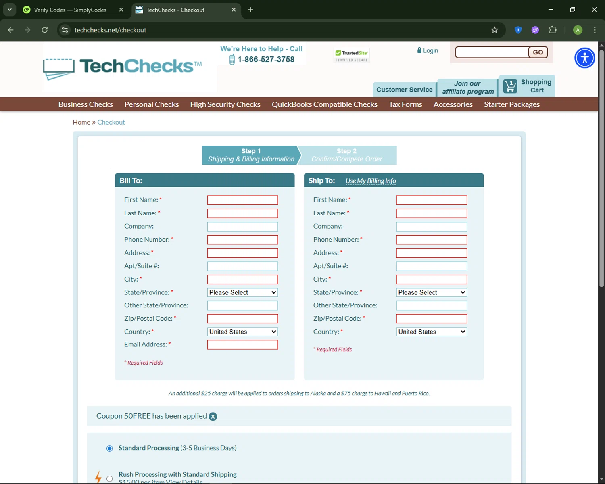The height and width of the screenshot is (484, 605).
Task: Click the Ship To City field
Action: 432,280
